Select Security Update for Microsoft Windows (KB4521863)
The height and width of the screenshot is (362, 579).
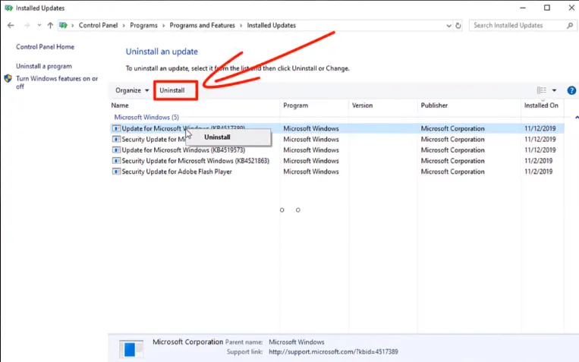point(195,161)
